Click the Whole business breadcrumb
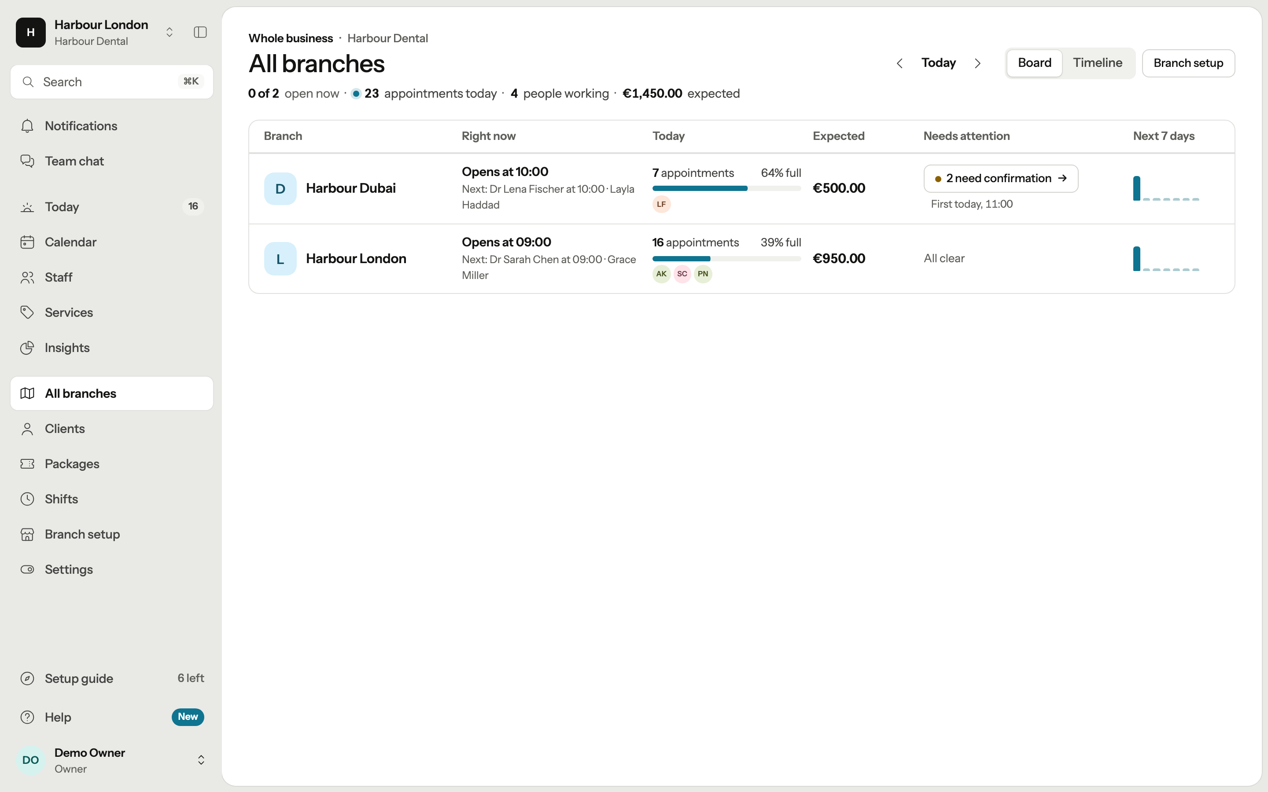1268x792 pixels. (x=291, y=38)
